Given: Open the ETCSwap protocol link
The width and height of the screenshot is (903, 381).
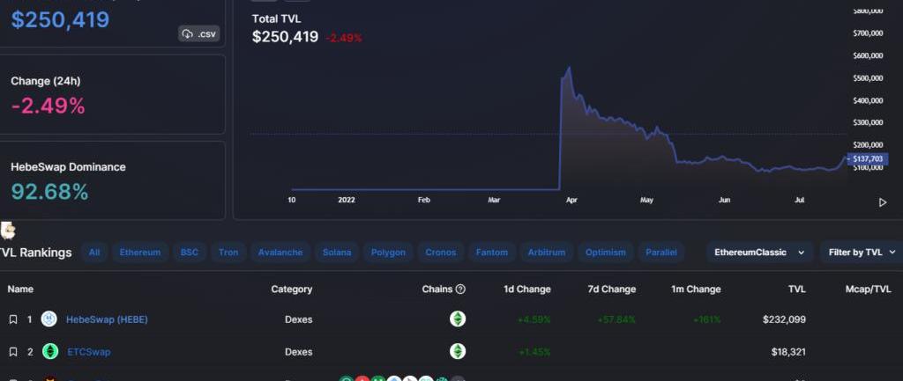Looking at the screenshot, I should point(89,352).
